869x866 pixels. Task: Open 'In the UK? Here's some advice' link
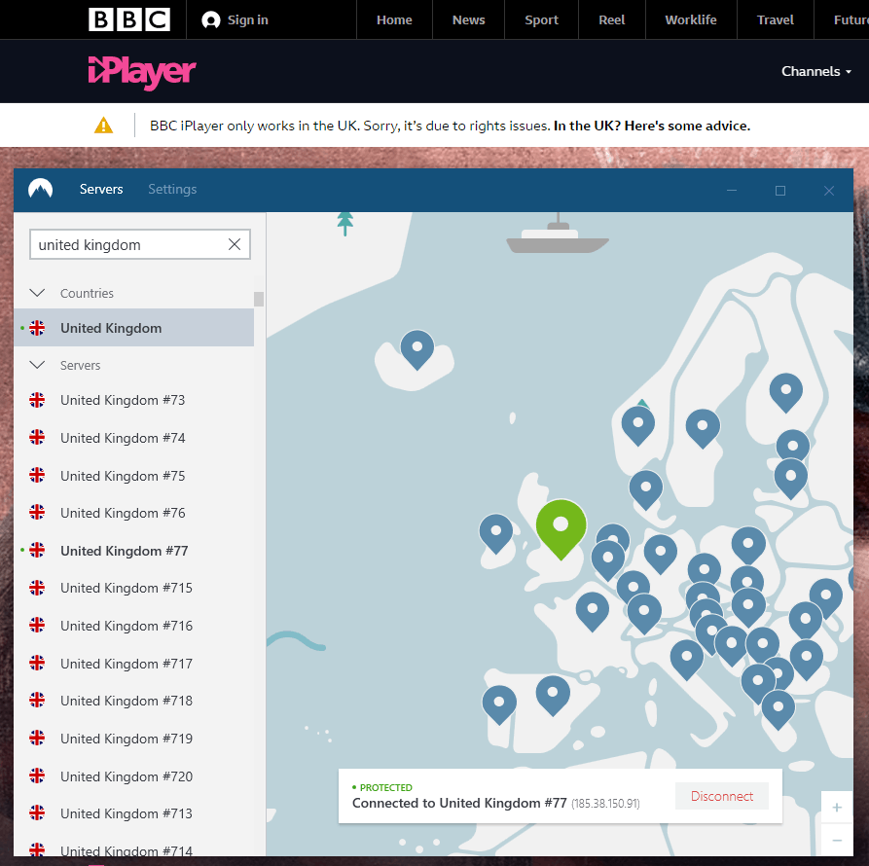(652, 126)
